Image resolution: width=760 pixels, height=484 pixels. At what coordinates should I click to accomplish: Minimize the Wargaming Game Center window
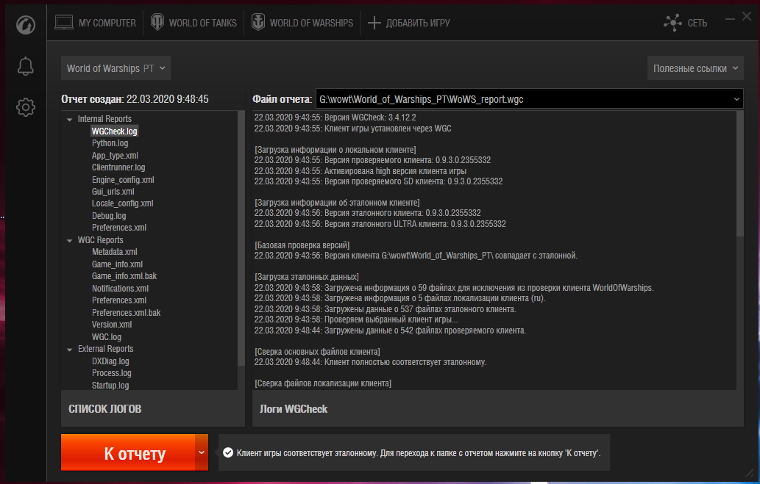[730, 19]
